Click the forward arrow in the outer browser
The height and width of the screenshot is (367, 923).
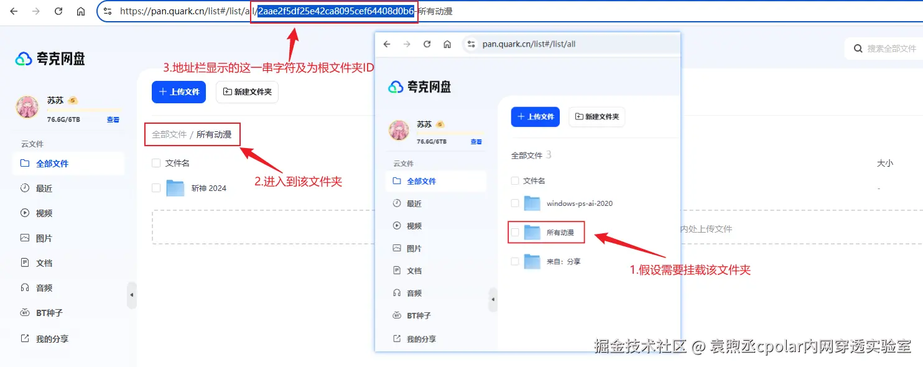click(35, 11)
